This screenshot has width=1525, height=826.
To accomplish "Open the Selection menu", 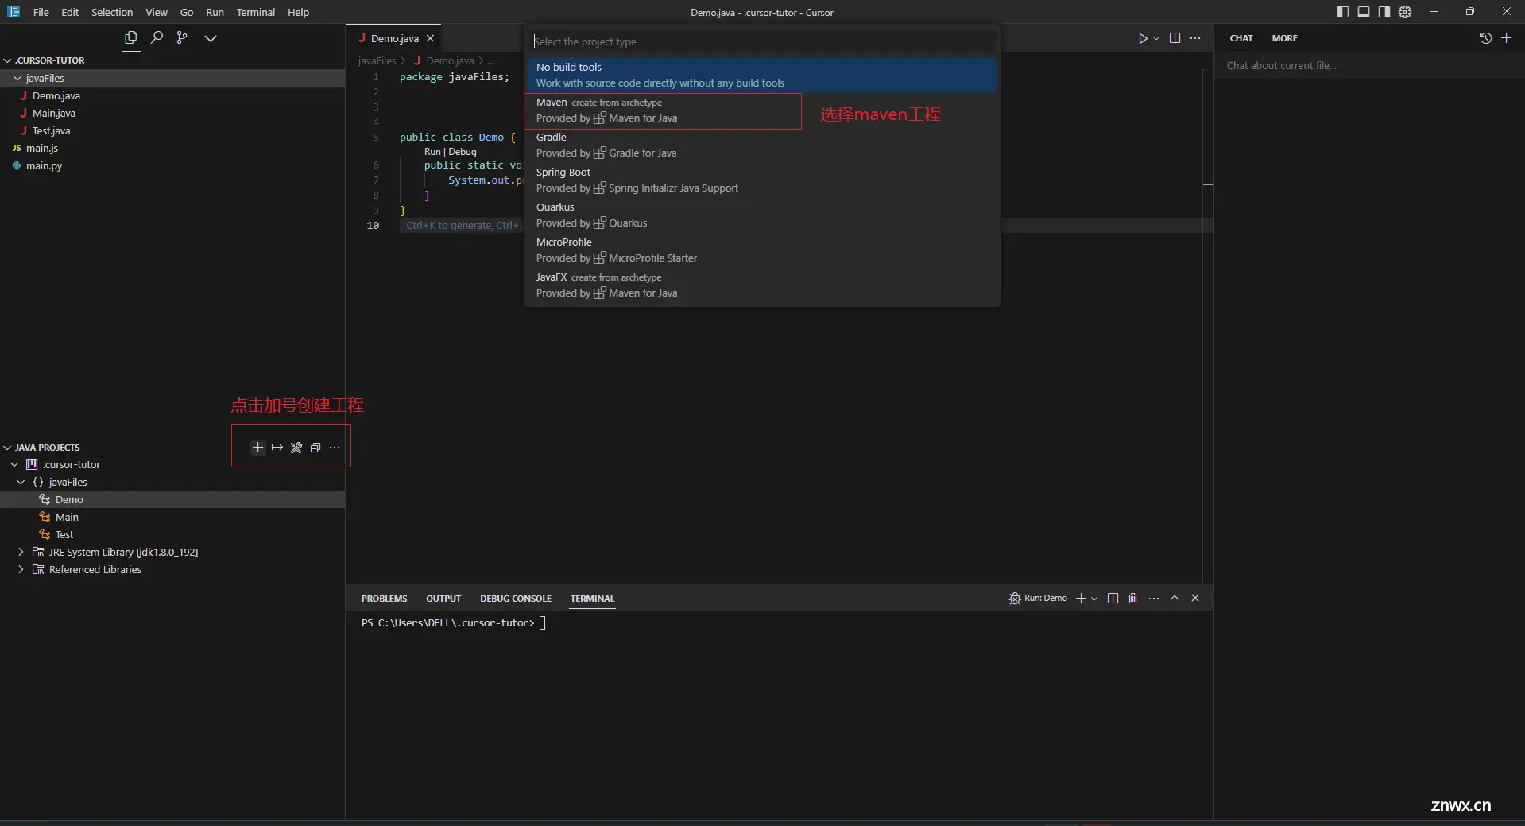I will coord(112,12).
